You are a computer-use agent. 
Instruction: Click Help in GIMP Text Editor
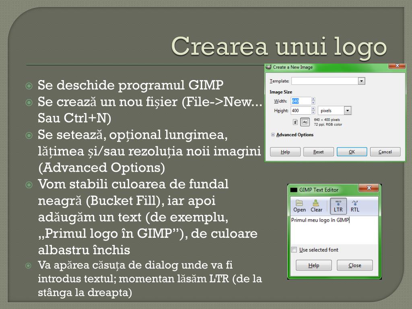pyautogui.click(x=314, y=266)
